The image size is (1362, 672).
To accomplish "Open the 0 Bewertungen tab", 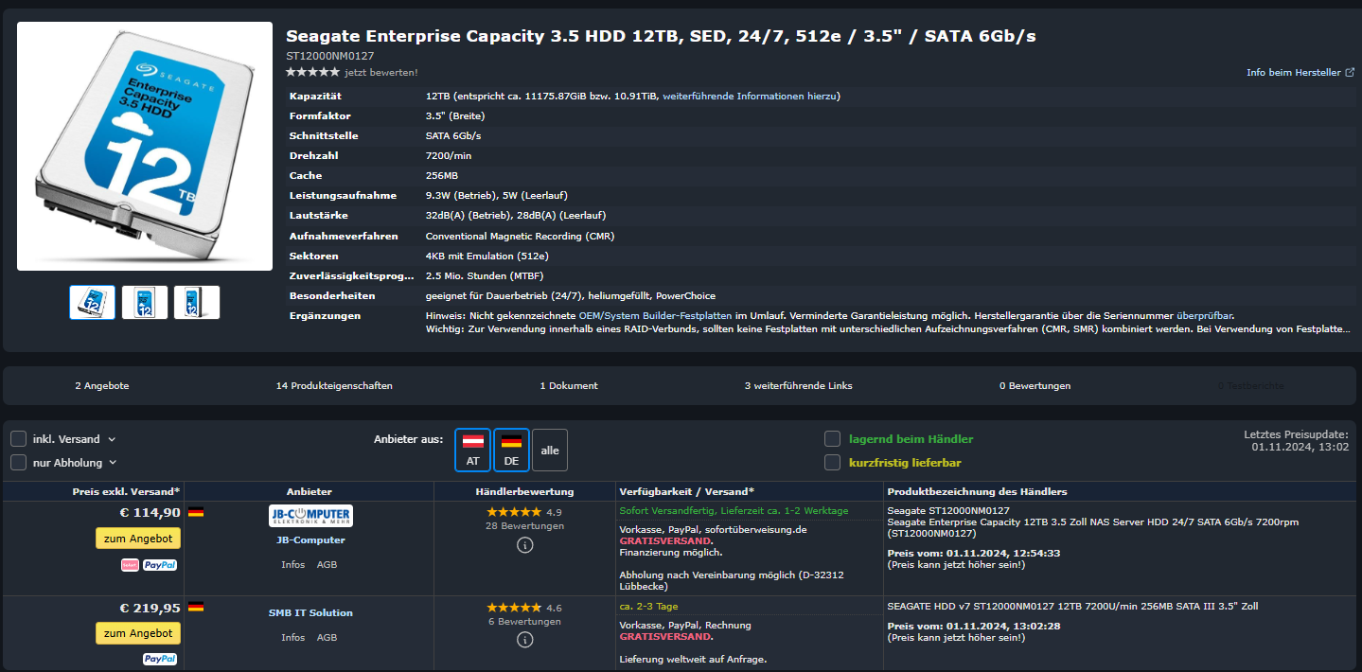I will pos(1035,386).
